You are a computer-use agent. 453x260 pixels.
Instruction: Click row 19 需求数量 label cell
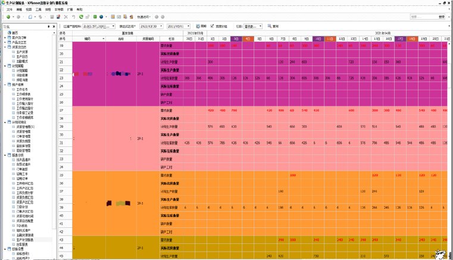171,46
